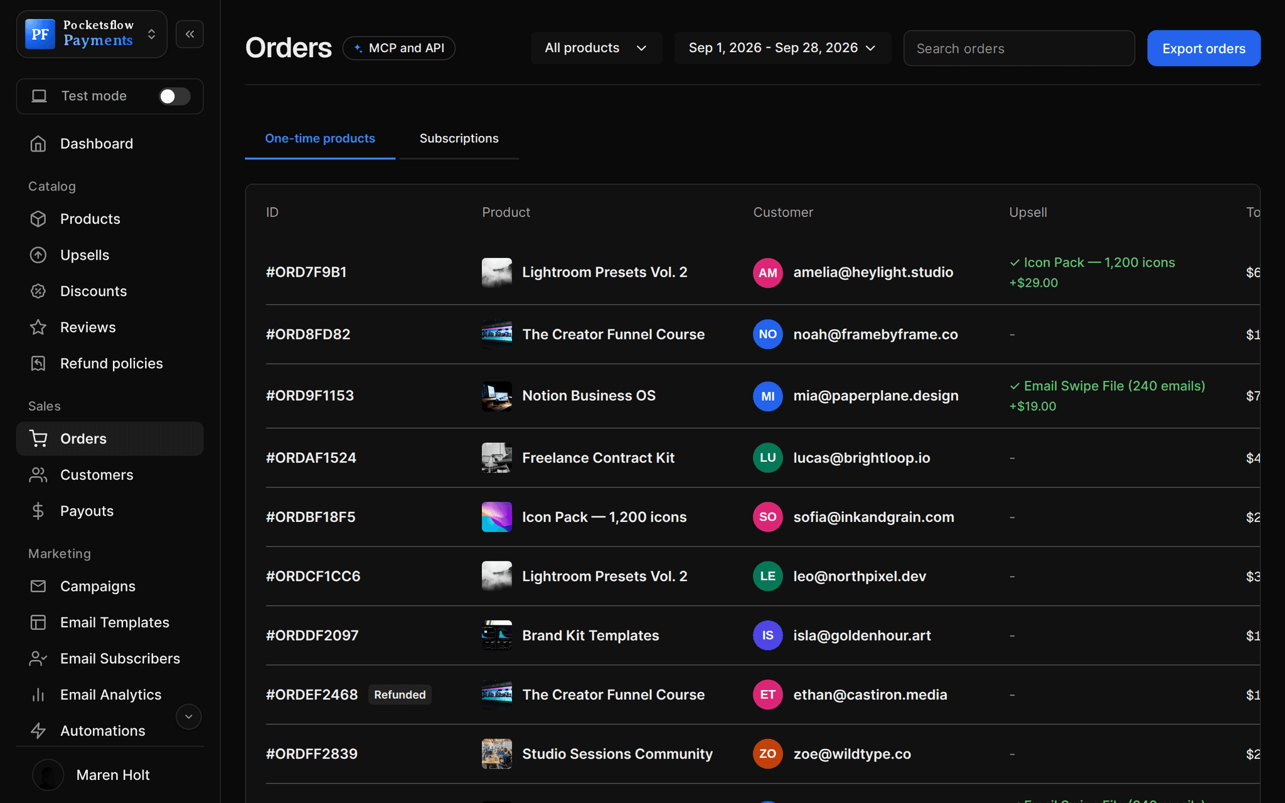Open the Maren Holt profile menu

110,775
